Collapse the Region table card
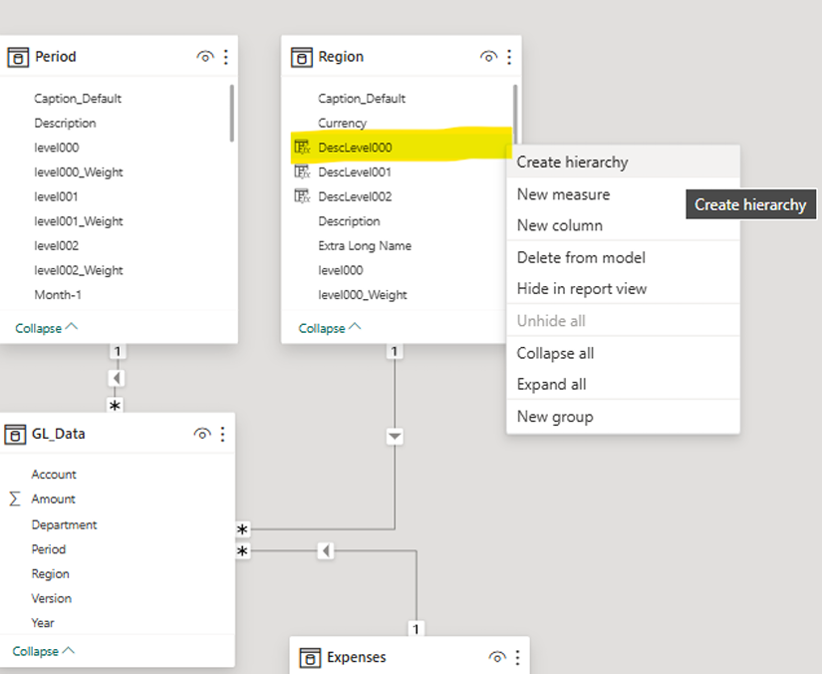Image resolution: width=825 pixels, height=674 pixels. (x=330, y=328)
